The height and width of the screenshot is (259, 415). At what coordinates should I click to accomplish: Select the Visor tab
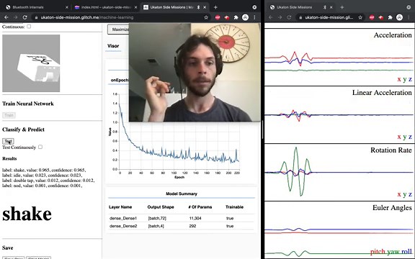113,46
